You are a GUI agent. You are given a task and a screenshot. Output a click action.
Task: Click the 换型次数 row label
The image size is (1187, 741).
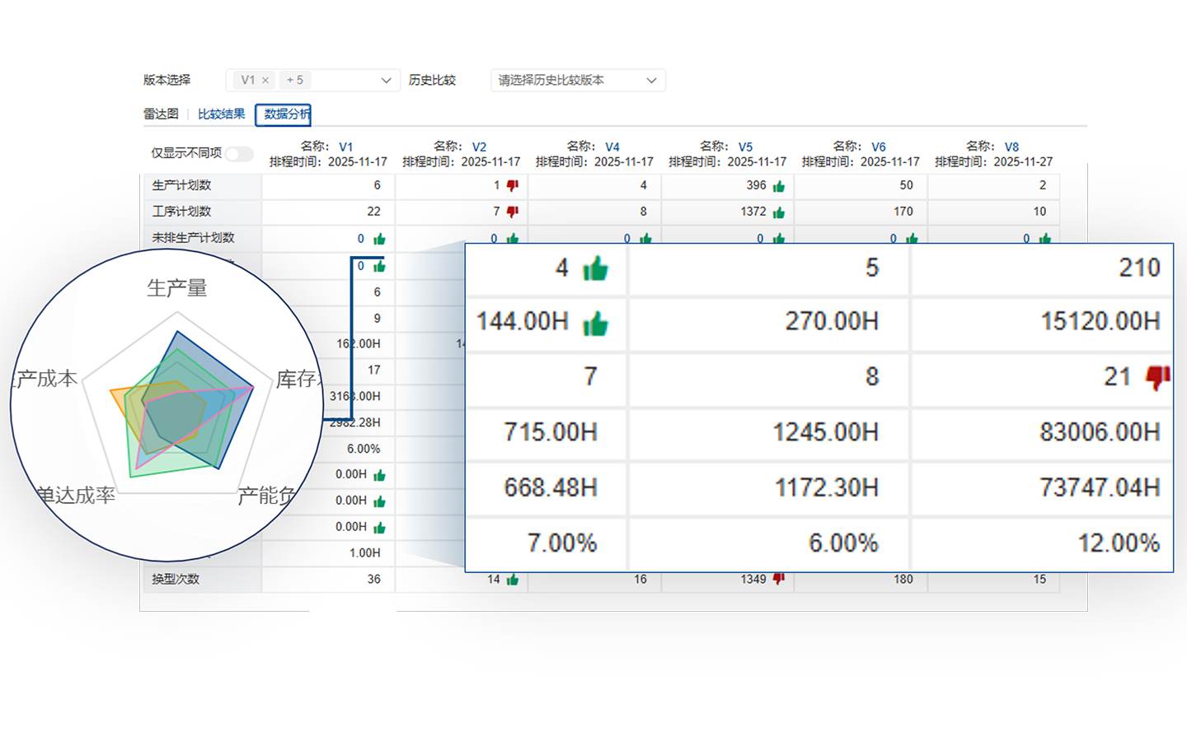[176, 580]
